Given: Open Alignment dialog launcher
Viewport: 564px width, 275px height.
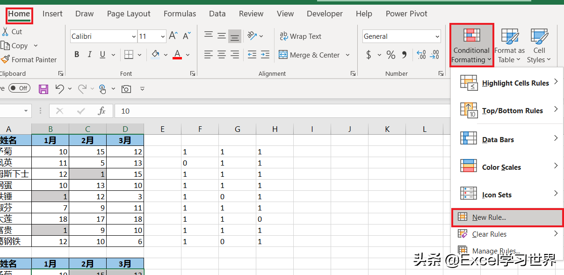Looking at the screenshot, I should 353,74.
